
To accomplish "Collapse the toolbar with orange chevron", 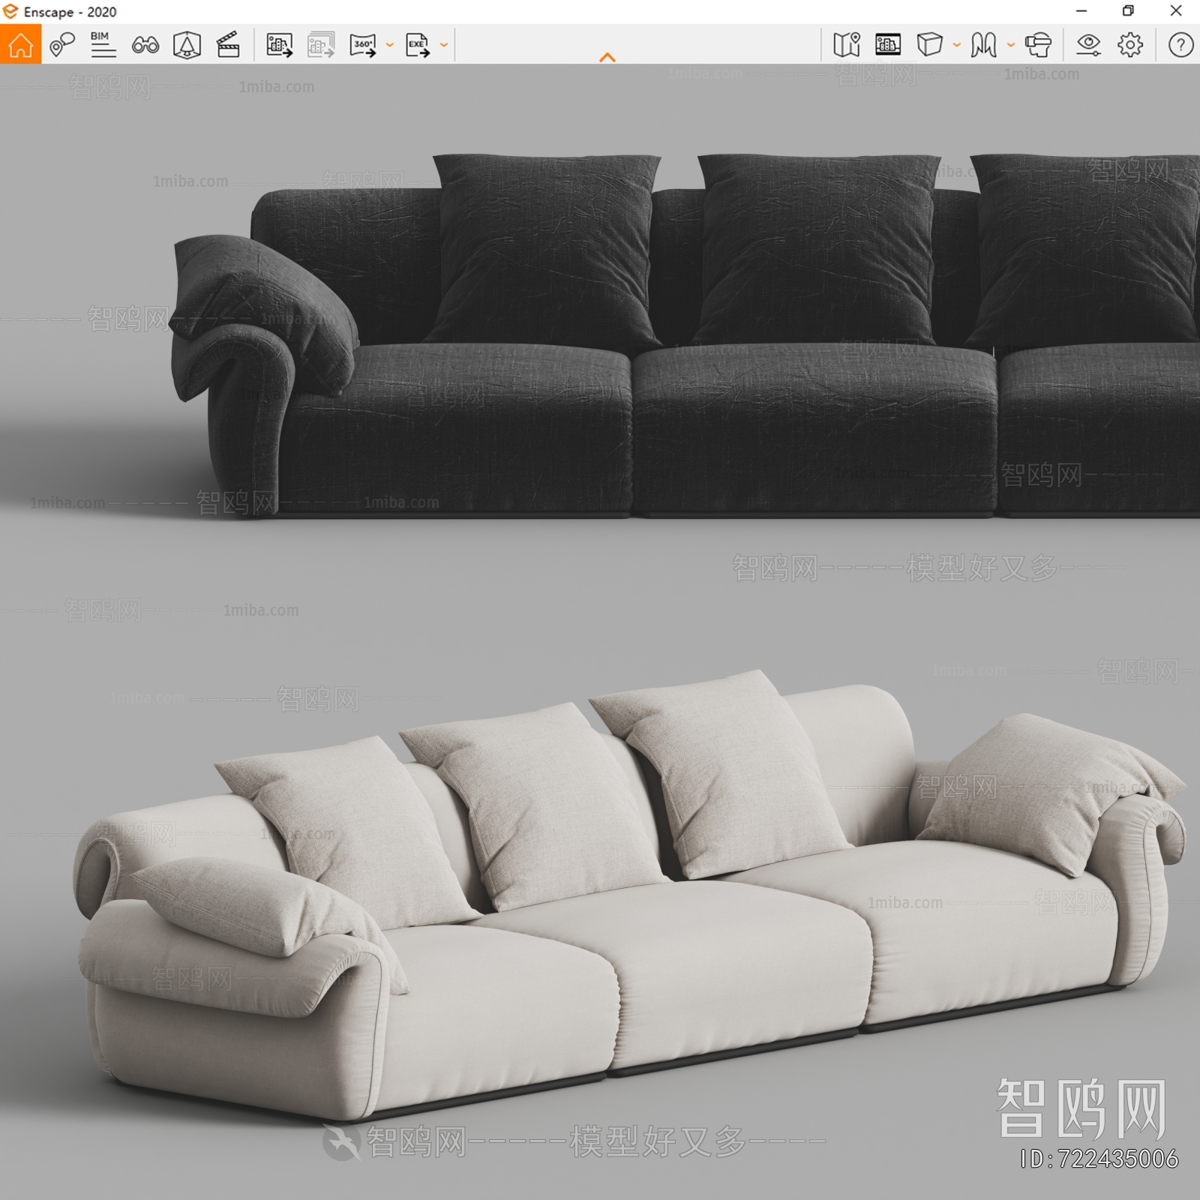I will point(607,57).
